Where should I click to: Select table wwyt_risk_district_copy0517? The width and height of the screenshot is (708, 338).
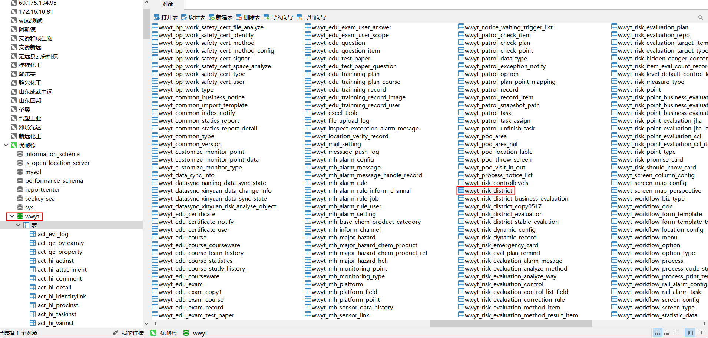click(x=503, y=206)
